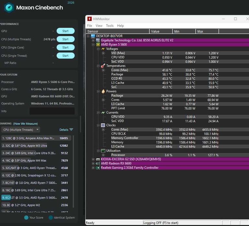The height and width of the screenshot is (226, 249).
Task: Select the Apple M4 Max ranking entry
Action: [36, 160]
